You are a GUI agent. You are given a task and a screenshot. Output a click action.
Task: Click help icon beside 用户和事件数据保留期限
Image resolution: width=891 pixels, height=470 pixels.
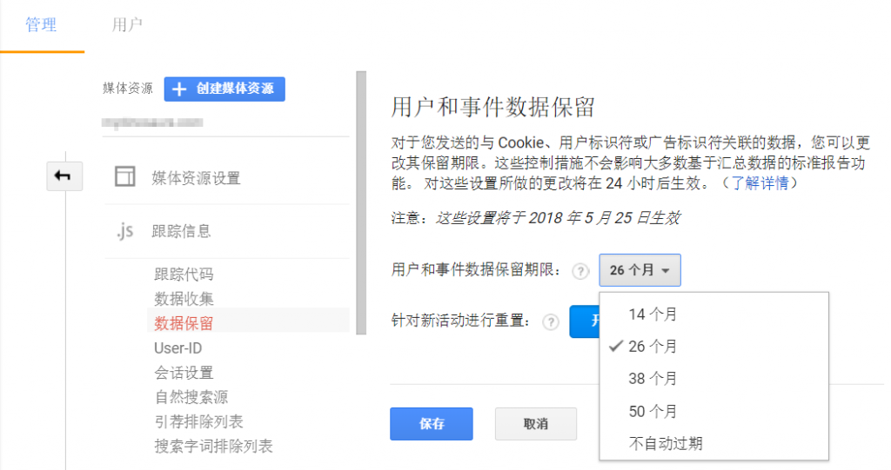pos(580,271)
